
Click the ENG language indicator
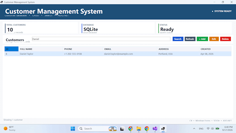[201, 128]
